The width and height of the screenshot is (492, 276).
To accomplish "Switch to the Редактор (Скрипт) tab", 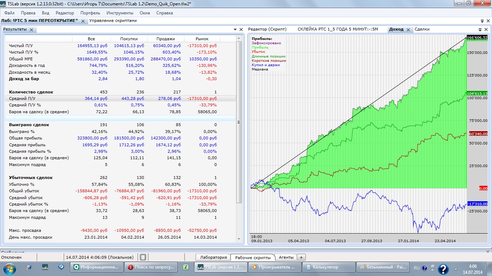I will coord(267,29).
